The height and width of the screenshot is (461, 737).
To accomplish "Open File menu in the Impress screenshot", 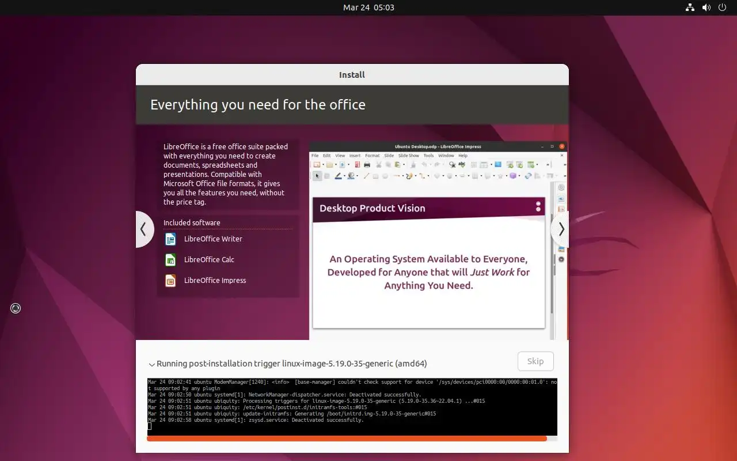I will click(x=315, y=156).
